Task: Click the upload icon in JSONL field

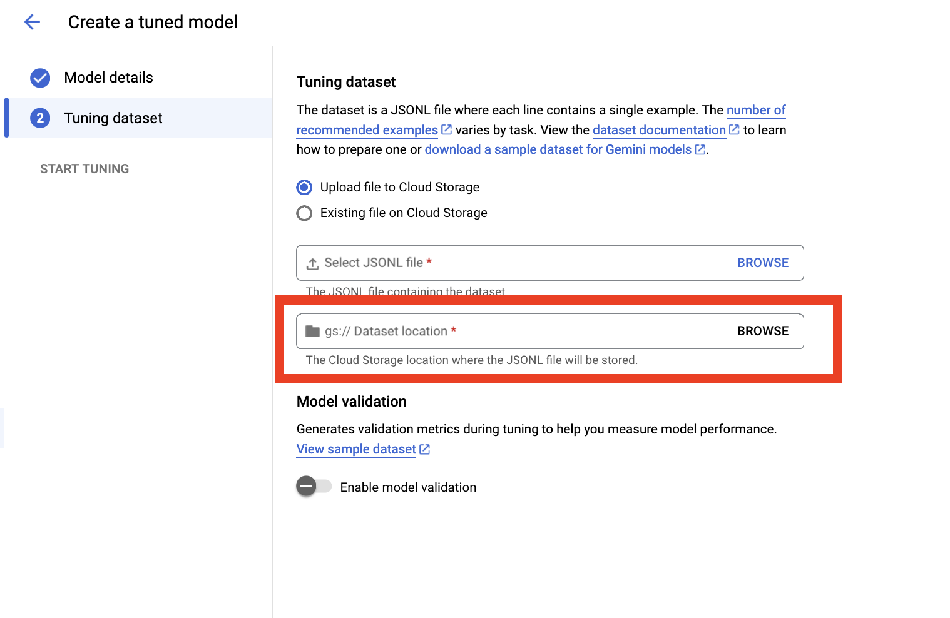Action: click(x=312, y=264)
